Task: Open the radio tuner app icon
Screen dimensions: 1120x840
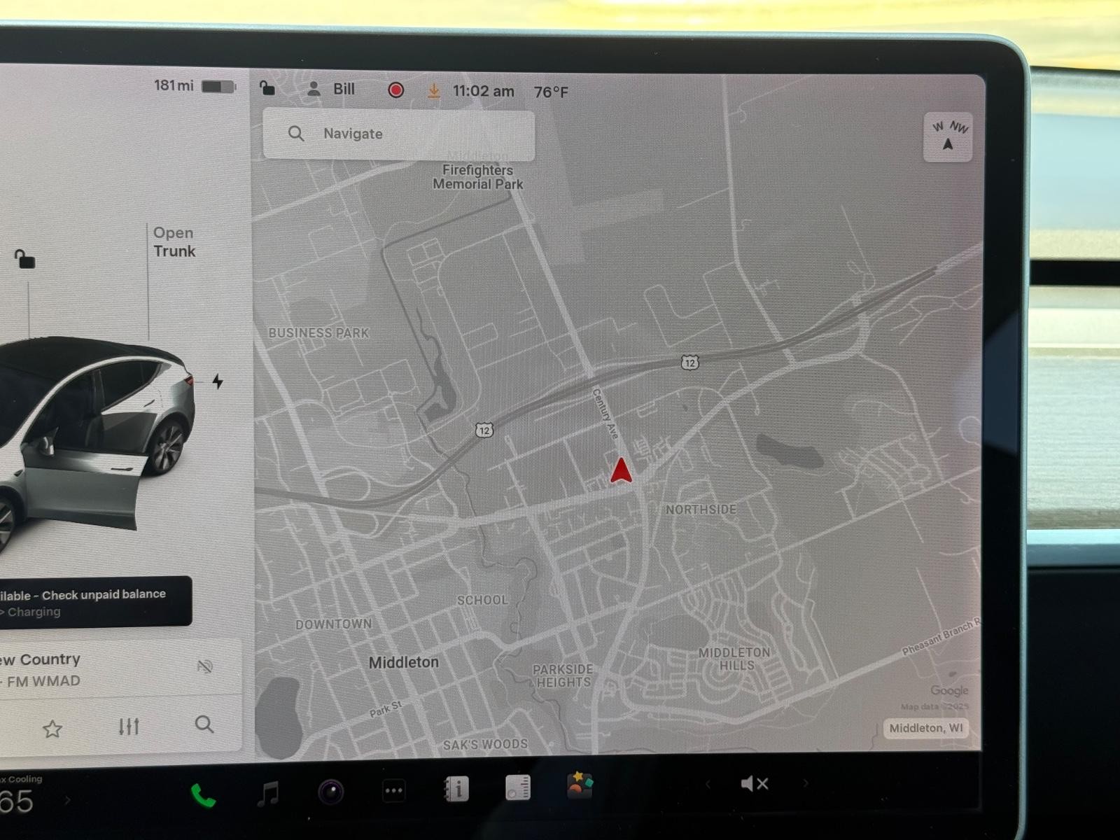Action: [x=518, y=787]
